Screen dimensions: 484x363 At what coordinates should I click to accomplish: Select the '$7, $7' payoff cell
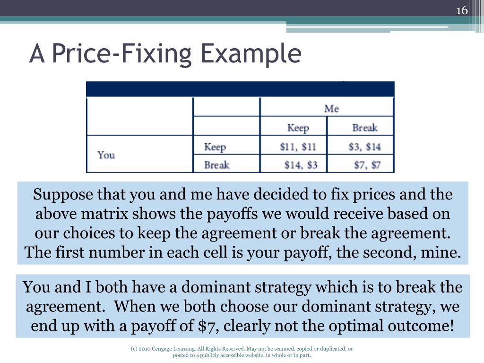[361, 164]
